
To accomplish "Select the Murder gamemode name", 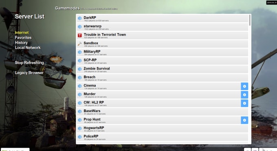I will tap(90, 94).
